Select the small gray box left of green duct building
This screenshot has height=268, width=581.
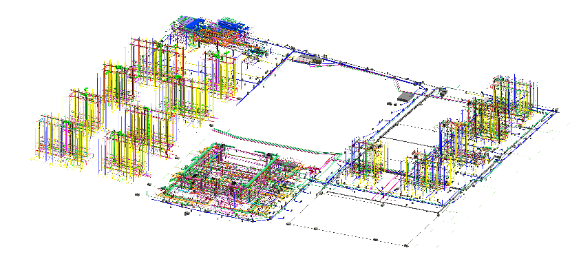point(137,194)
